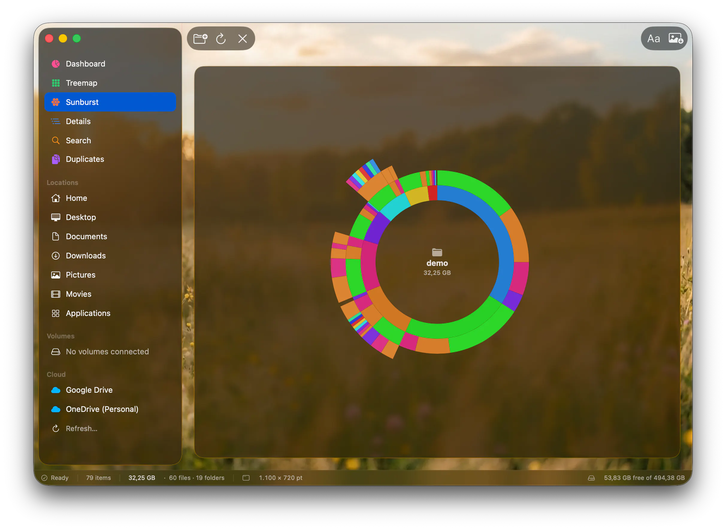Click the purple Duplicates documents icon
Viewport: 726px width, 530px height.
(56, 159)
